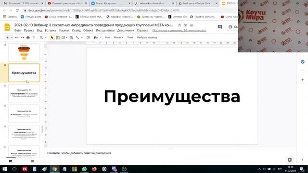
Task: Open the Инструменты menu
Action: pos(105,30)
